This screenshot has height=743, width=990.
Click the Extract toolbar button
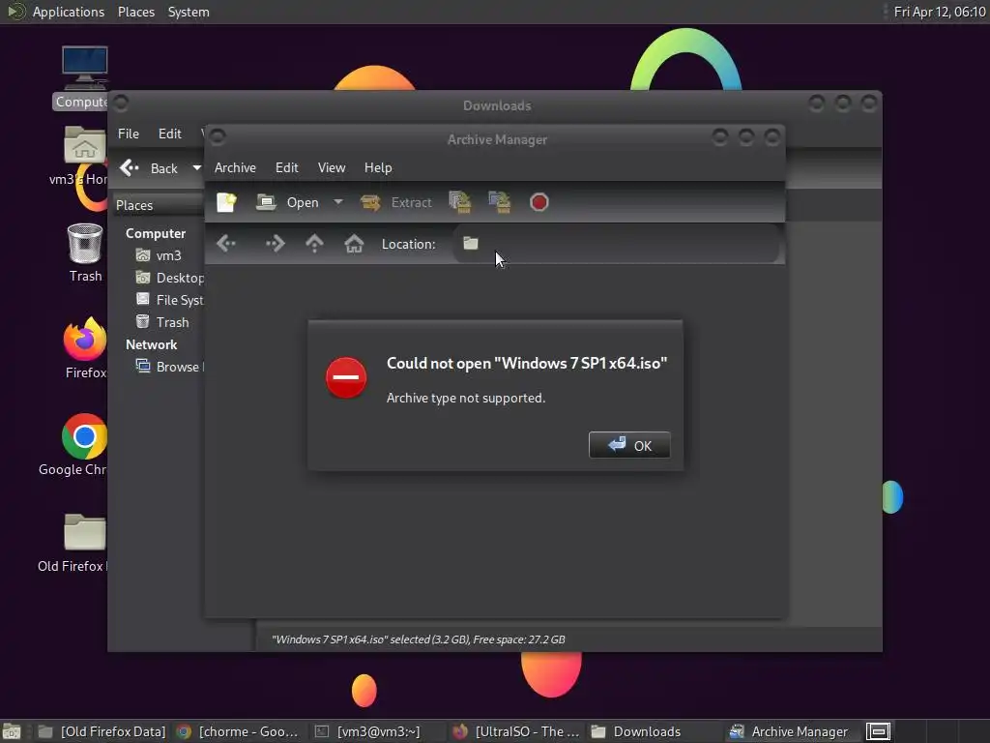click(396, 202)
